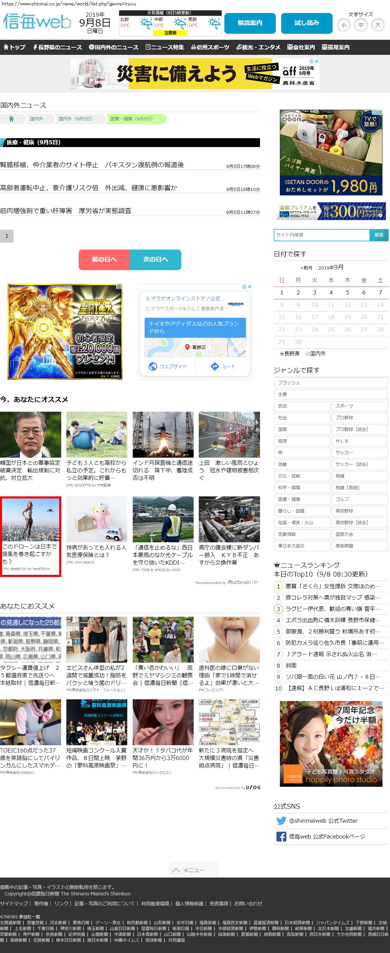The width and height of the screenshot is (390, 953).
Task: Click the 試し読み button
Action: (x=307, y=23)
